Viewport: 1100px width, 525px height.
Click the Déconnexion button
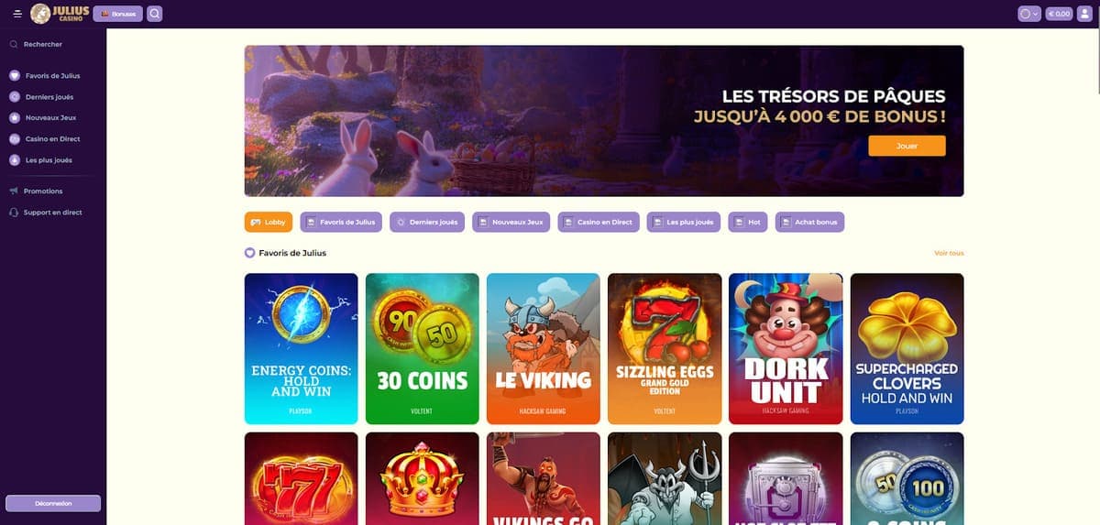pos(53,503)
